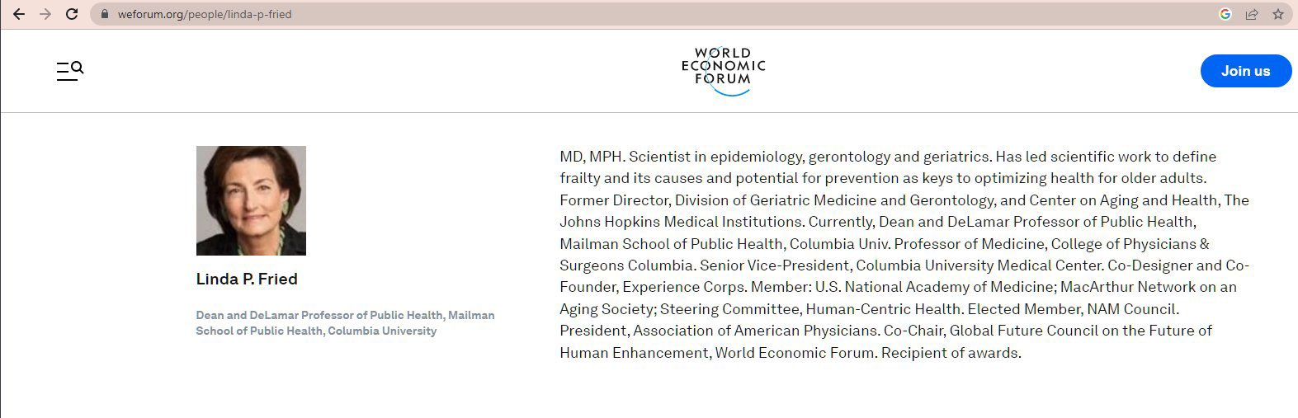View site info via the lock icon

point(104,14)
